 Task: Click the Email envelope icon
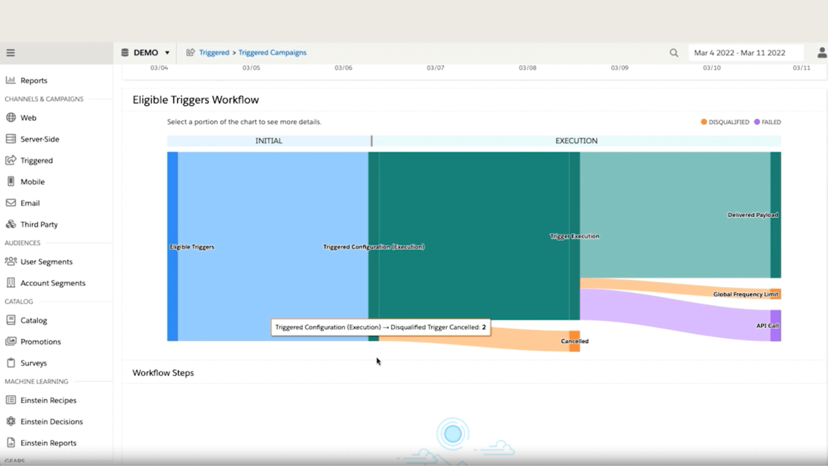tap(11, 203)
